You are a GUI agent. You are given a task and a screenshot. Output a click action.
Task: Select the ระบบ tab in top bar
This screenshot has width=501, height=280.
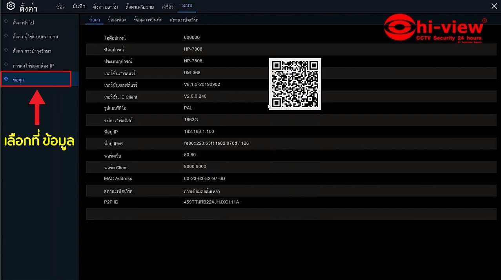[x=187, y=6]
